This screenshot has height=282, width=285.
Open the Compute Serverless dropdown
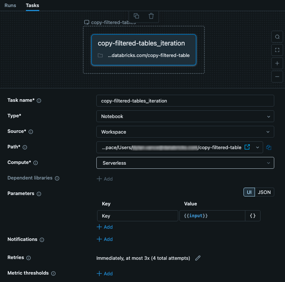185,163
